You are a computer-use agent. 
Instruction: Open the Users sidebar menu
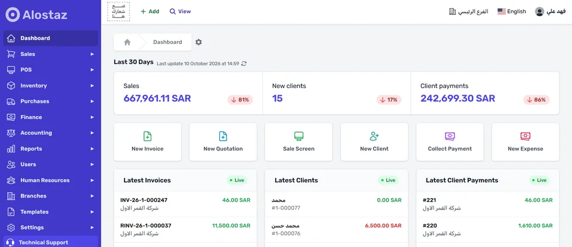[x=51, y=164]
